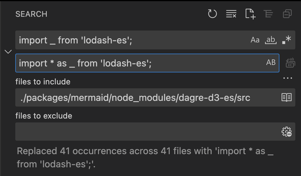
Task: Click the Replace All icon
Action: tap(291, 63)
